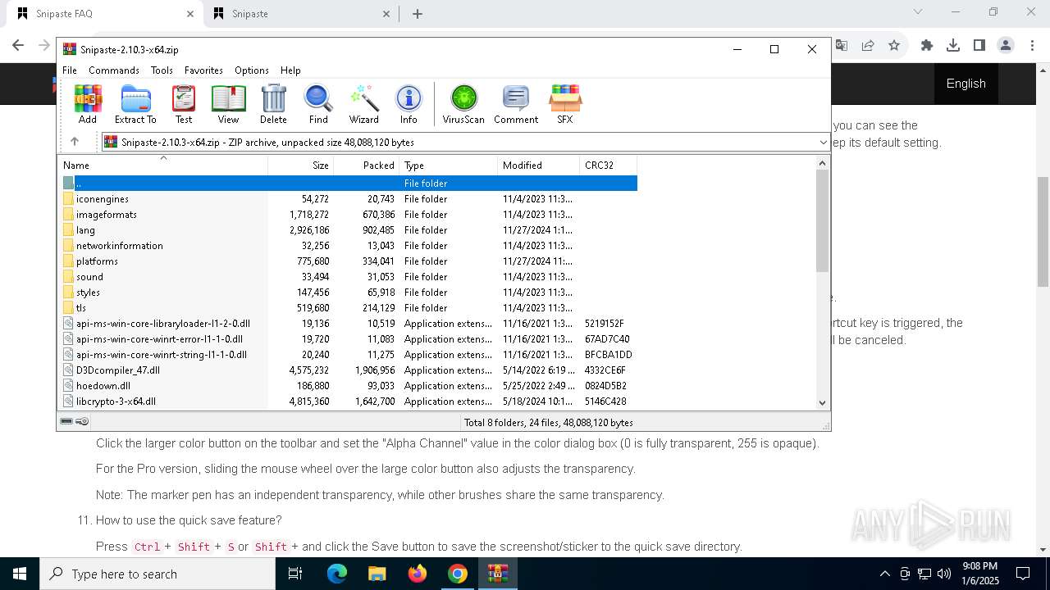Click the webpage vertical scrollbar
The image size is (1050, 590).
pos(1043,231)
